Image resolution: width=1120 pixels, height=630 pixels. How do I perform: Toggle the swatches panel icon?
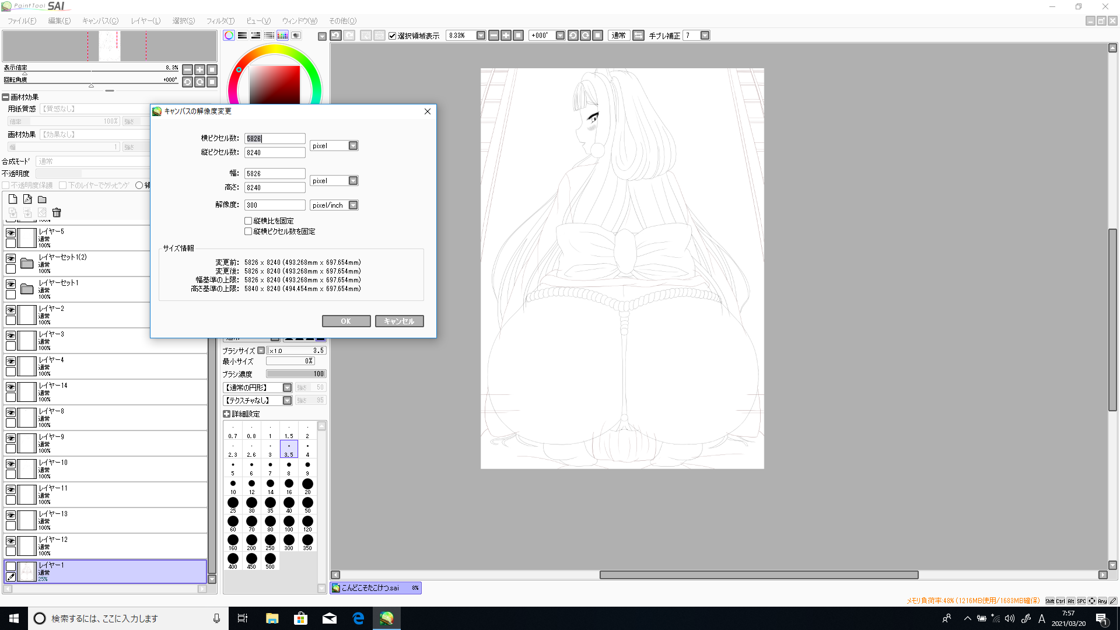(282, 36)
